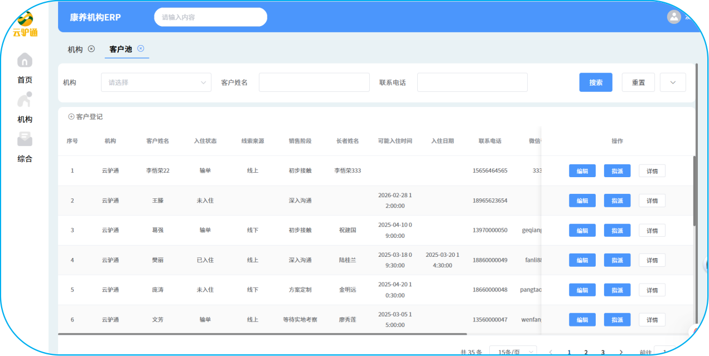The image size is (709, 356).
Task: Go to page 1 in pagination
Action: tap(569, 352)
